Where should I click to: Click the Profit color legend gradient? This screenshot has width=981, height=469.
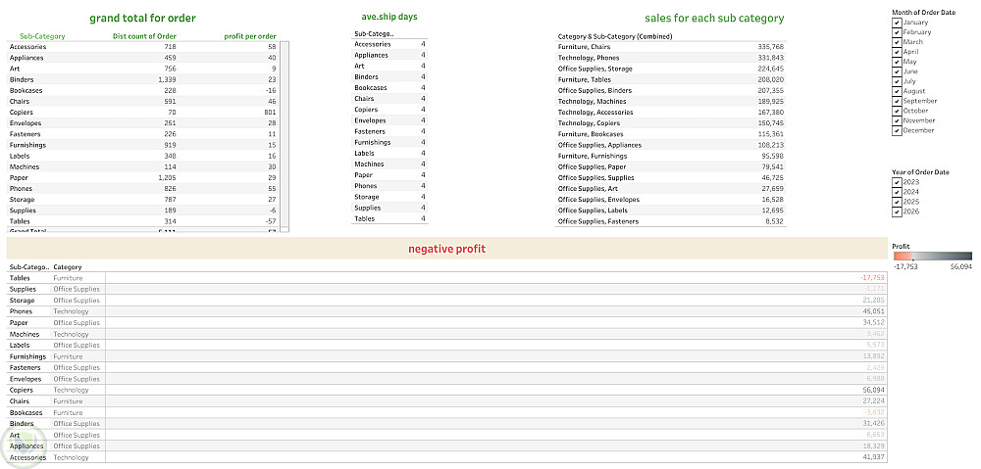[x=932, y=256]
